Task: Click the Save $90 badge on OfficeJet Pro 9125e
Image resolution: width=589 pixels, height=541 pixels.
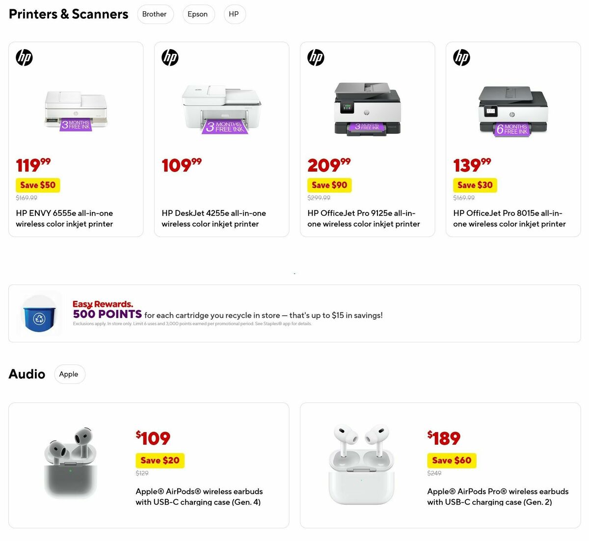Action: pyautogui.click(x=329, y=185)
